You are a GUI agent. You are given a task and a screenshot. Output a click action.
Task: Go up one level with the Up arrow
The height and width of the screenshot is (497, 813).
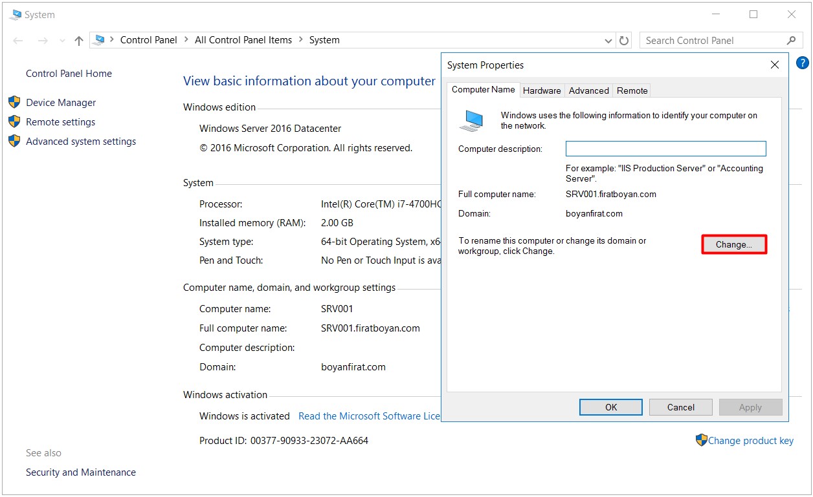click(79, 40)
